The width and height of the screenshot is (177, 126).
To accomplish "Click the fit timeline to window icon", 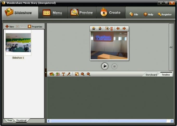I will pos(77,74).
